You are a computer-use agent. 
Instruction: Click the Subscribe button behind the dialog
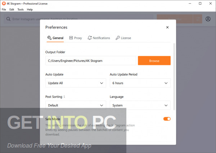coord(175,19)
